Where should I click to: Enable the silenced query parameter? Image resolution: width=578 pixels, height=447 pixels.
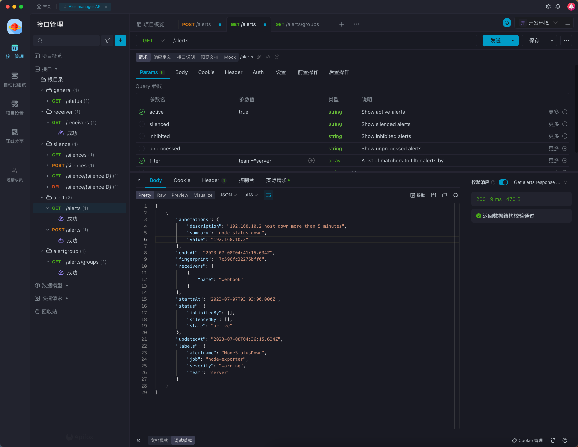click(x=142, y=124)
